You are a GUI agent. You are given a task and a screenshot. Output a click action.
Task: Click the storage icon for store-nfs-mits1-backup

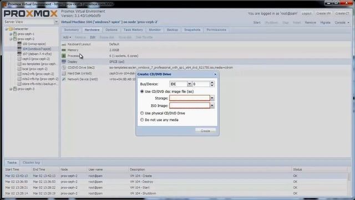click(19, 84)
